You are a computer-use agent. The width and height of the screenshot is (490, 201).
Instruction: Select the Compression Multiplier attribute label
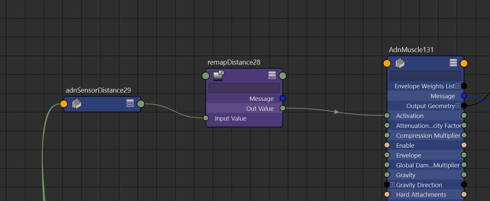[428, 135]
